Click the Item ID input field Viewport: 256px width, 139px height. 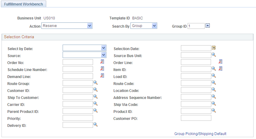pyautogui.click(x=196, y=69)
